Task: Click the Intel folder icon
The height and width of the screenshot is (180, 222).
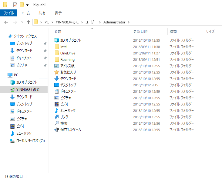Action: click(57, 47)
